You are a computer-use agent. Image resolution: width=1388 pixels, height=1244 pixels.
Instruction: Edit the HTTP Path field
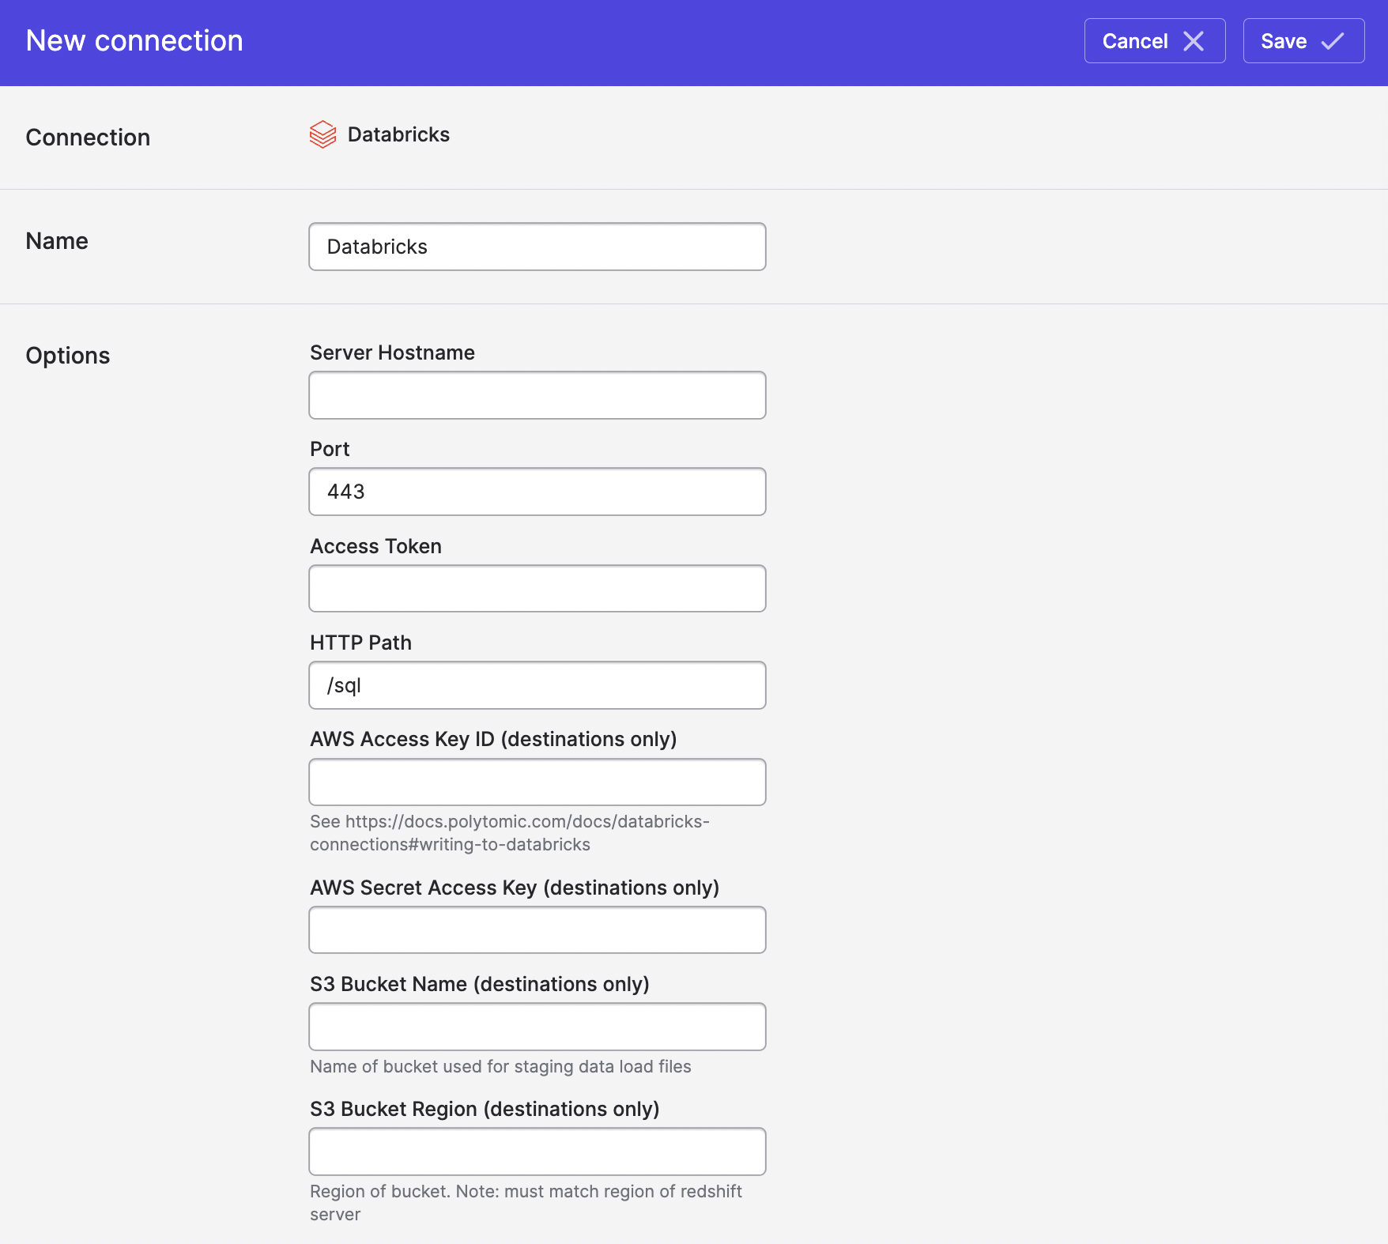tap(537, 685)
